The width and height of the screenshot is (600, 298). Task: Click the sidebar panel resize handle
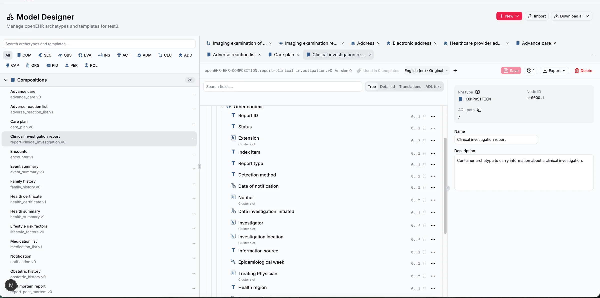(199, 167)
